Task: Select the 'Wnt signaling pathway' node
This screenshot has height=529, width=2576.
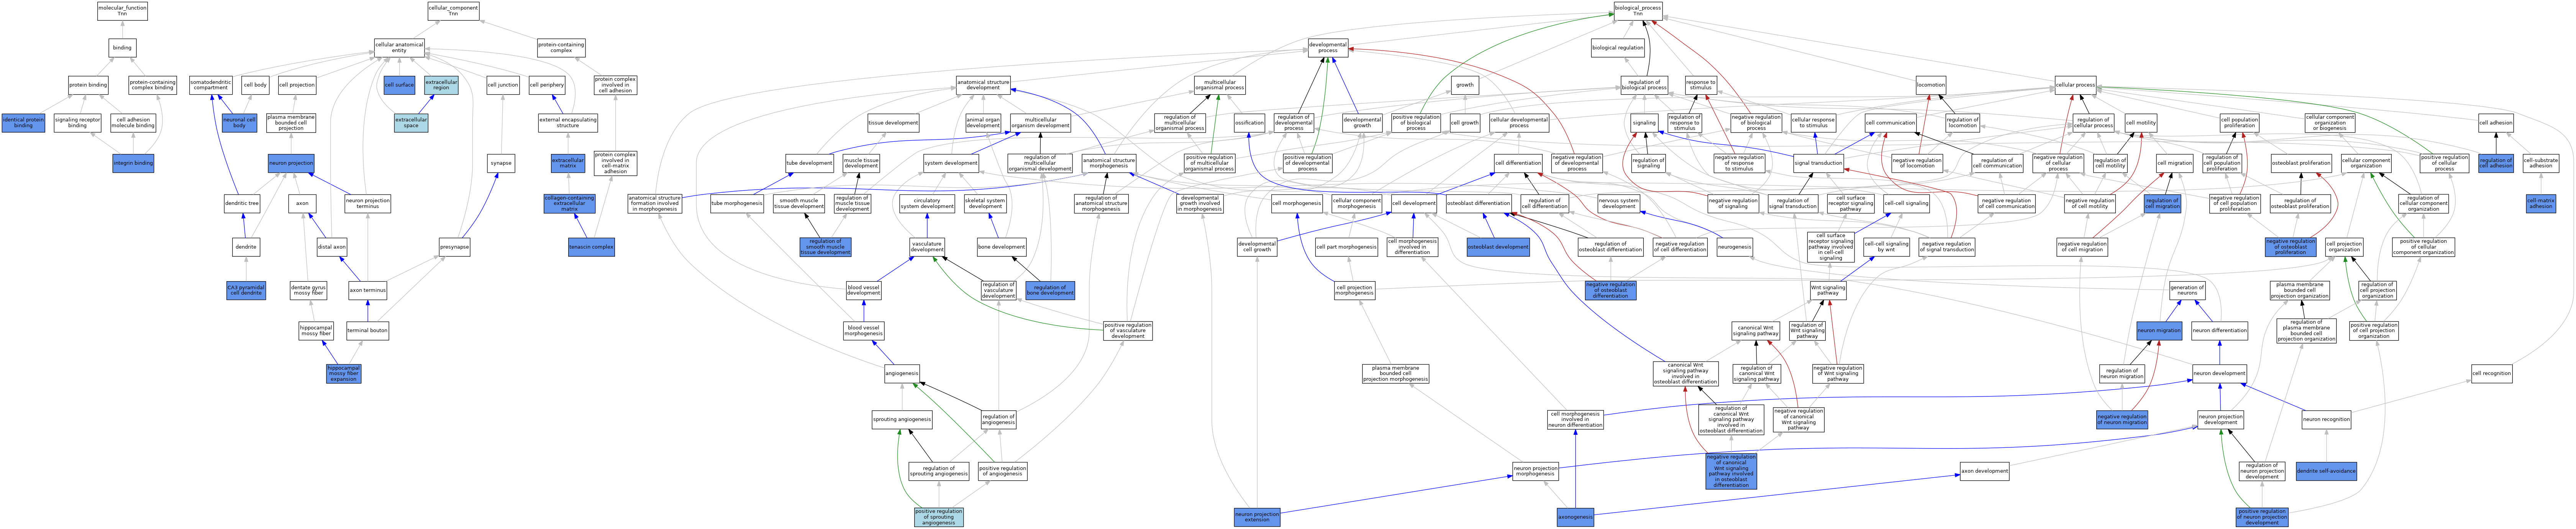Action: click(1828, 291)
